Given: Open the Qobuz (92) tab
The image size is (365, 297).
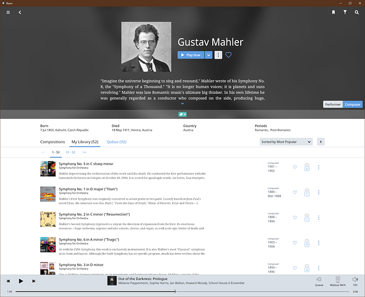Looking at the screenshot, I should (117, 142).
